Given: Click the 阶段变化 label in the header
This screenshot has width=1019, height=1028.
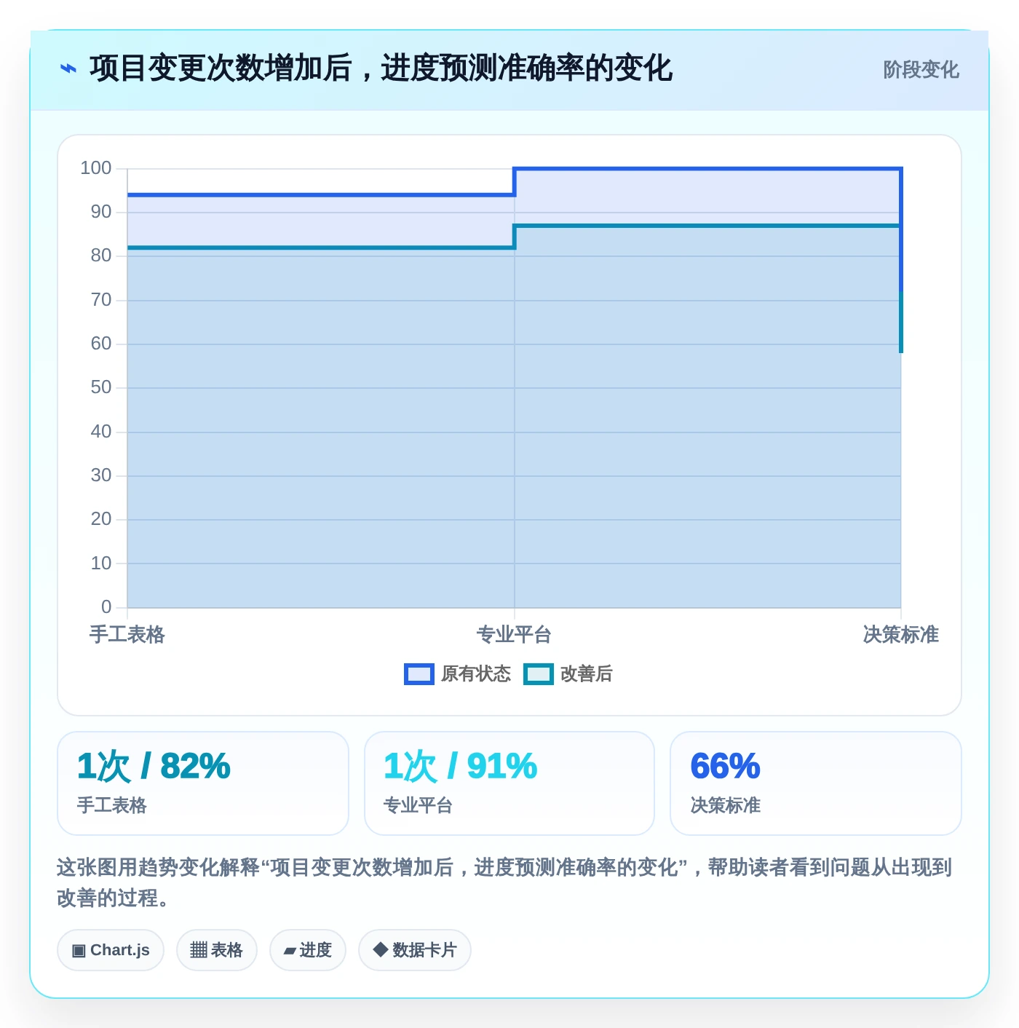Looking at the screenshot, I should [921, 70].
